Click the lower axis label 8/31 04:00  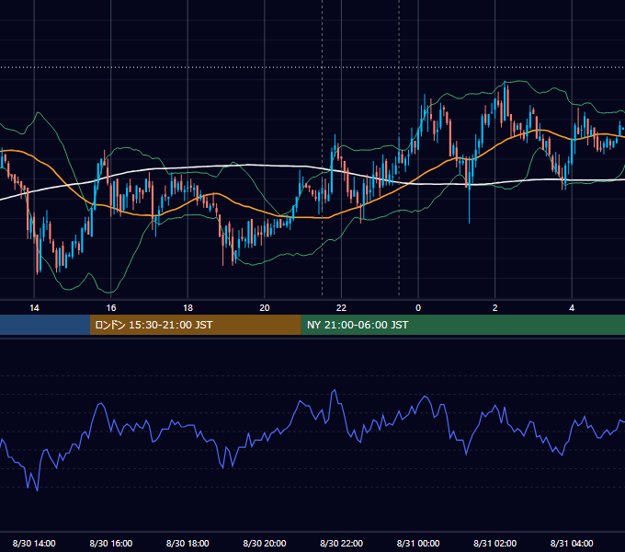point(572,543)
